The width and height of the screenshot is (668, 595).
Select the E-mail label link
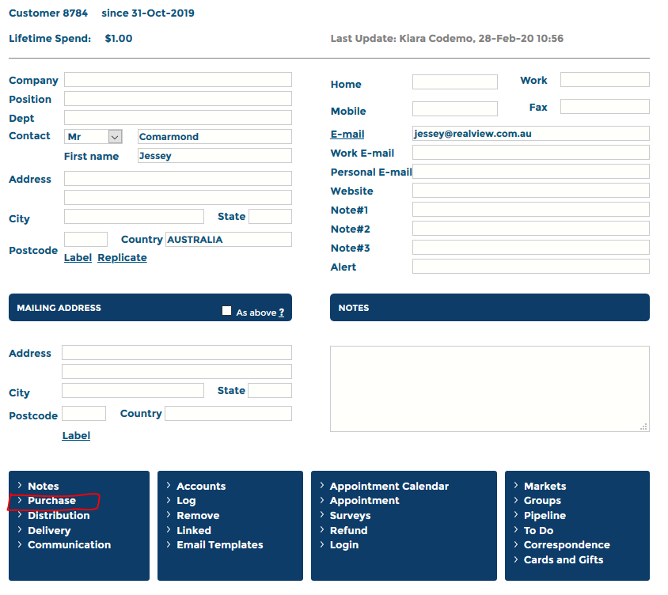tap(347, 135)
